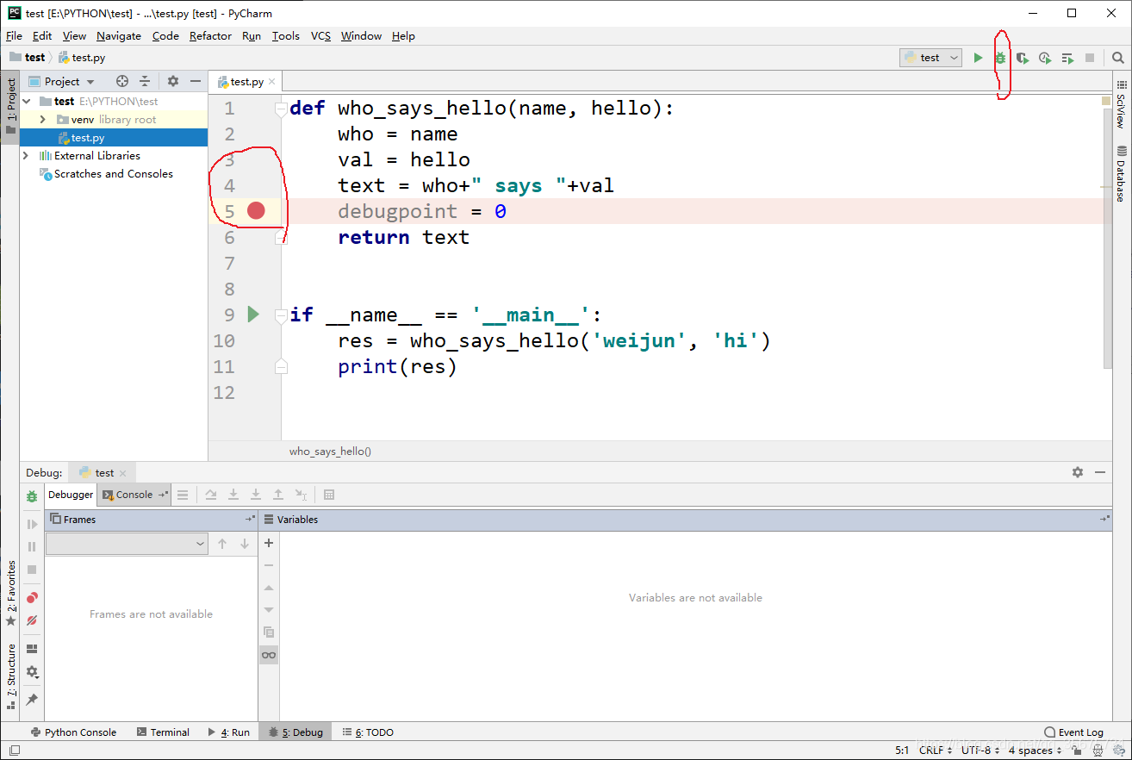The image size is (1132, 760).
Task: Fold who_says_hello function at line 1
Action: 281,109
